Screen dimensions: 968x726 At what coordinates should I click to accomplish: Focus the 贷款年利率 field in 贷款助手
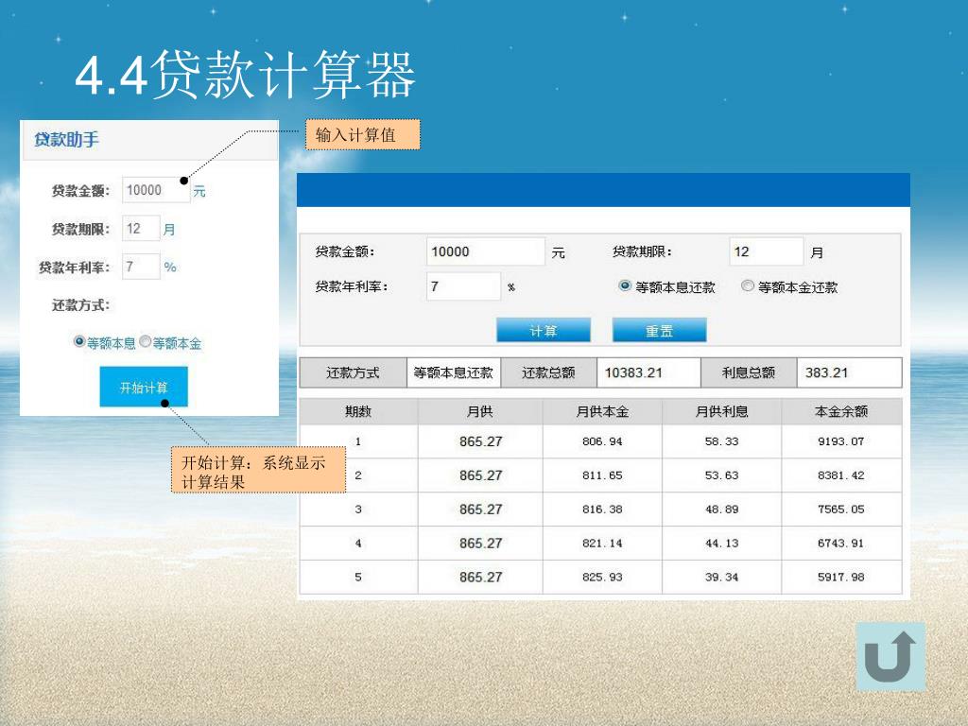(142, 266)
